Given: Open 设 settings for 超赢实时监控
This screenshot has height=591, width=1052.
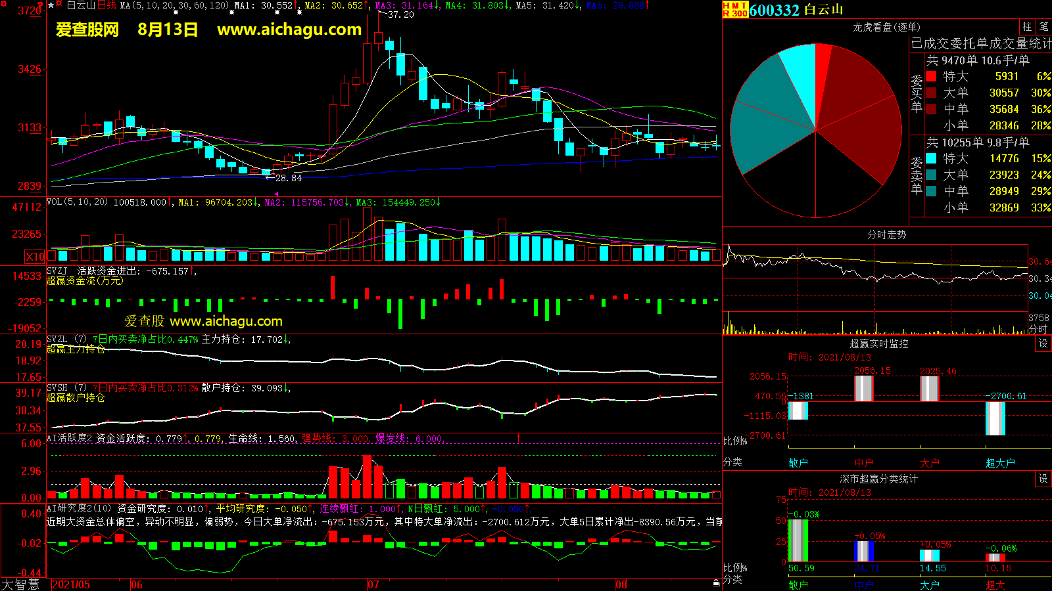Looking at the screenshot, I should click(x=1043, y=343).
